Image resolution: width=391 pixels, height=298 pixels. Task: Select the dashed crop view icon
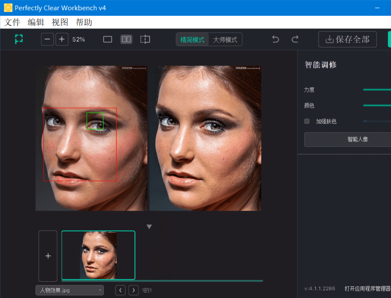[145, 39]
